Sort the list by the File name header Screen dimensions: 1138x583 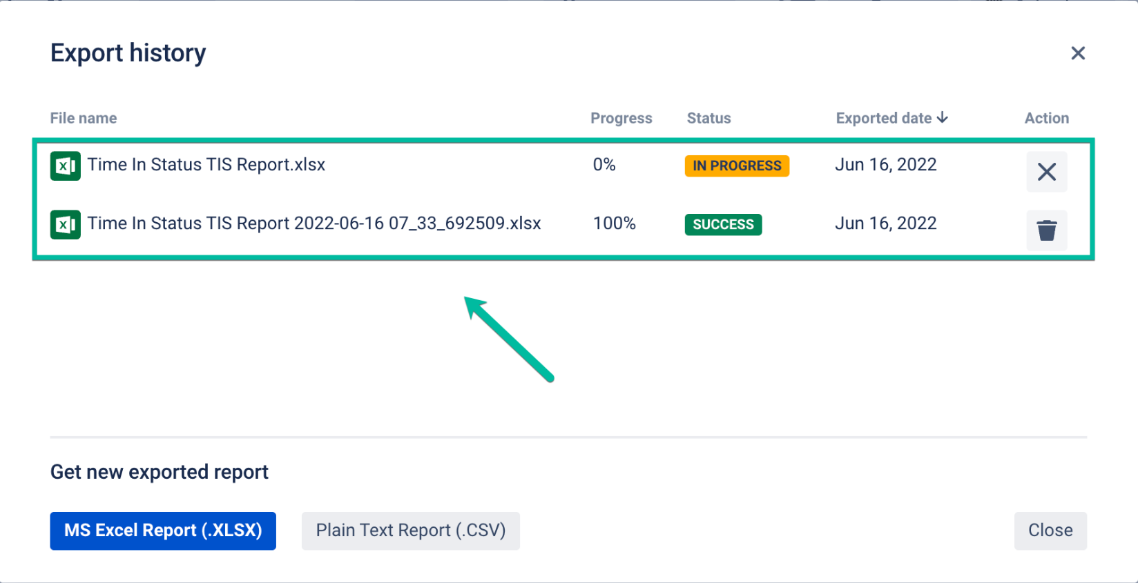(83, 118)
